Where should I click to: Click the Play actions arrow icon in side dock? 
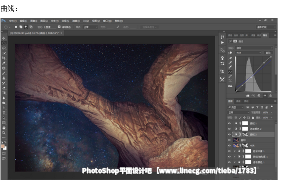click(x=223, y=42)
